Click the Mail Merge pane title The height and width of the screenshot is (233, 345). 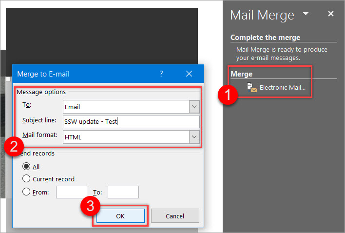pos(262,15)
